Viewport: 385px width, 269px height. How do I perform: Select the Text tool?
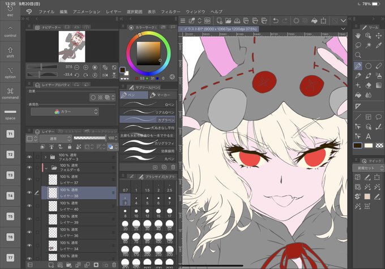[369, 136]
